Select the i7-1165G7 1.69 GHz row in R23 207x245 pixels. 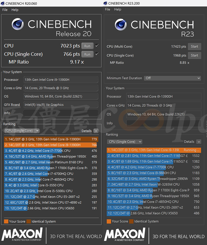pos(154,161)
